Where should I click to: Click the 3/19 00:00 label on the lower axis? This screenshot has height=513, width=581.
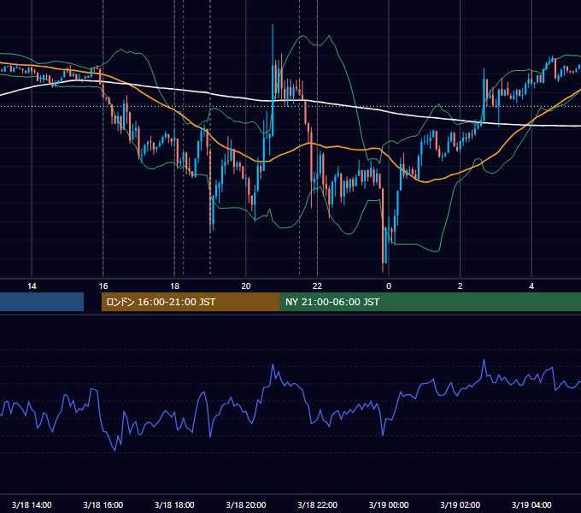389,504
